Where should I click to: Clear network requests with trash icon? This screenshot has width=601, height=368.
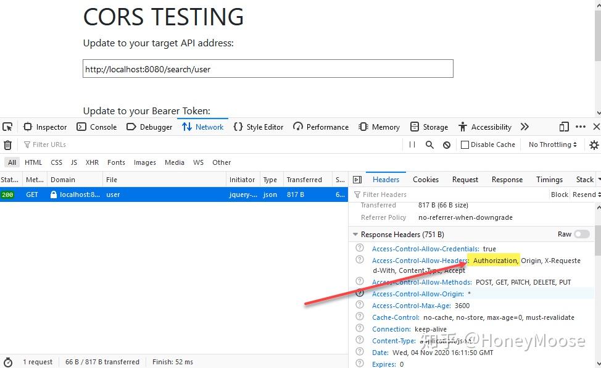coord(8,144)
